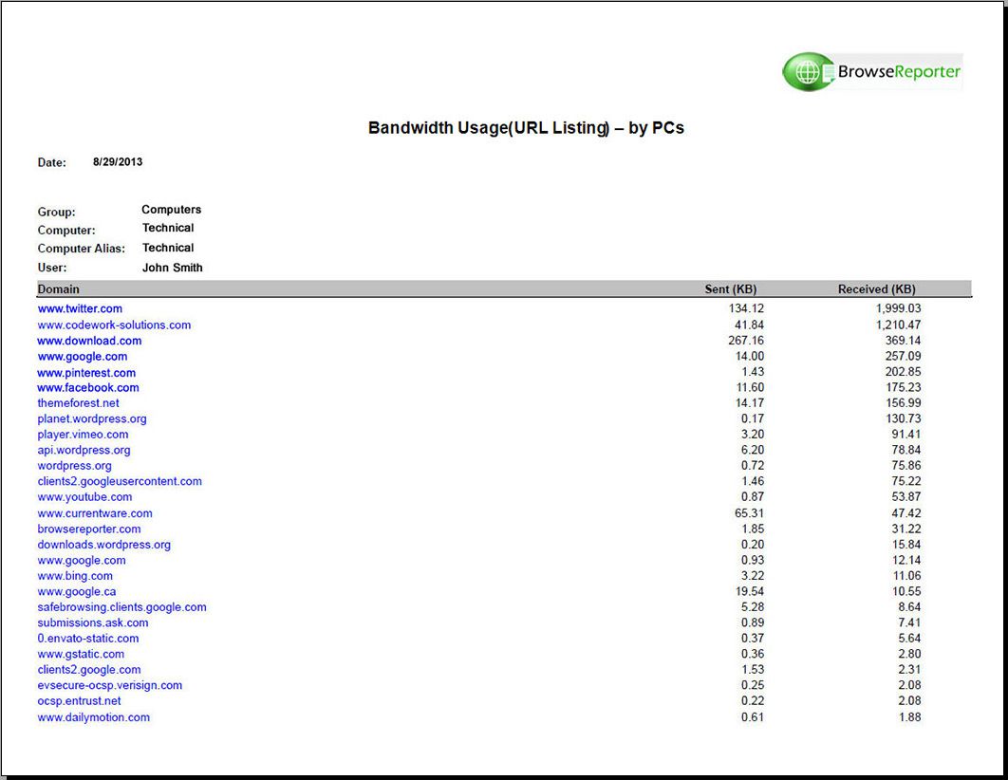Viewport: 1008px width, 780px height.
Task: Open the www.youtube.com link
Action: 84,497
